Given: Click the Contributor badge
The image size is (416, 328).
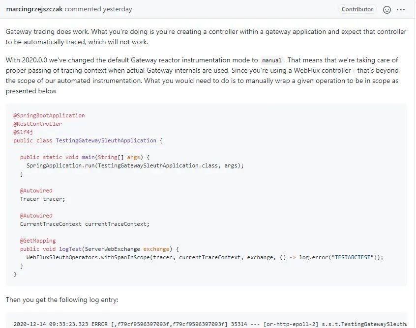Looking at the screenshot, I should 357,9.
